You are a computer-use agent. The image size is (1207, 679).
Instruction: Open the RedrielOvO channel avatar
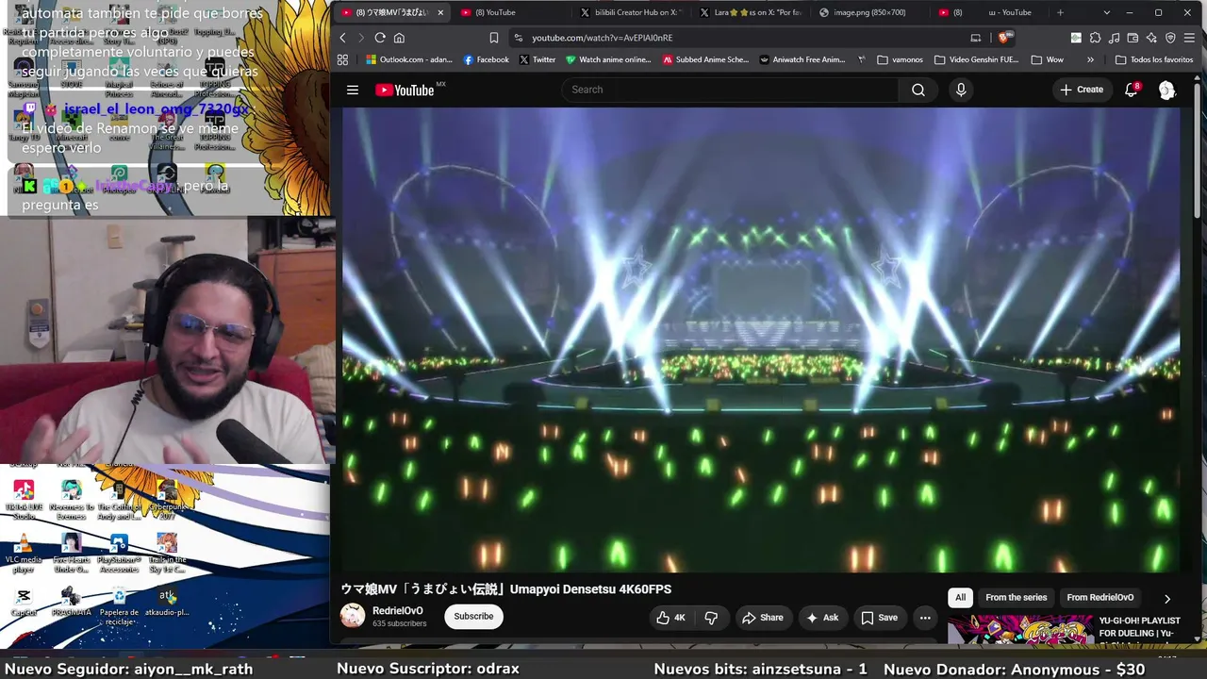353,617
